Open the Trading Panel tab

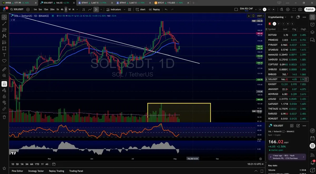[x=76, y=171]
